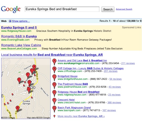The image size is (142, 121).
Task: Open Arsenic and Old Lace Bed & Breakfast Inn
Action: point(82,61)
